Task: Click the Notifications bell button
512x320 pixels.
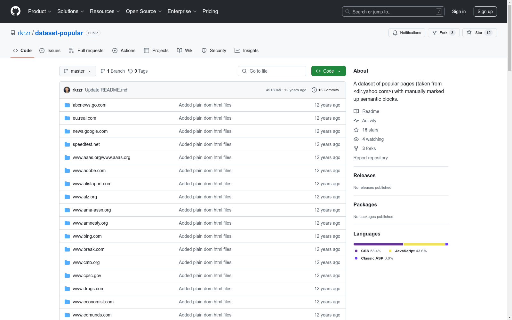Action: pyautogui.click(x=407, y=33)
